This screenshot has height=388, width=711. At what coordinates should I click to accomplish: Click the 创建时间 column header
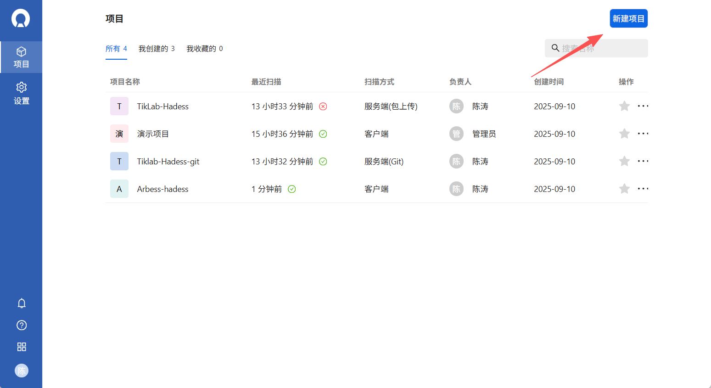click(549, 82)
